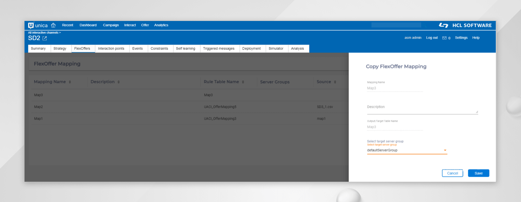Open the Settings link
The width and height of the screenshot is (521, 202).
click(461, 38)
